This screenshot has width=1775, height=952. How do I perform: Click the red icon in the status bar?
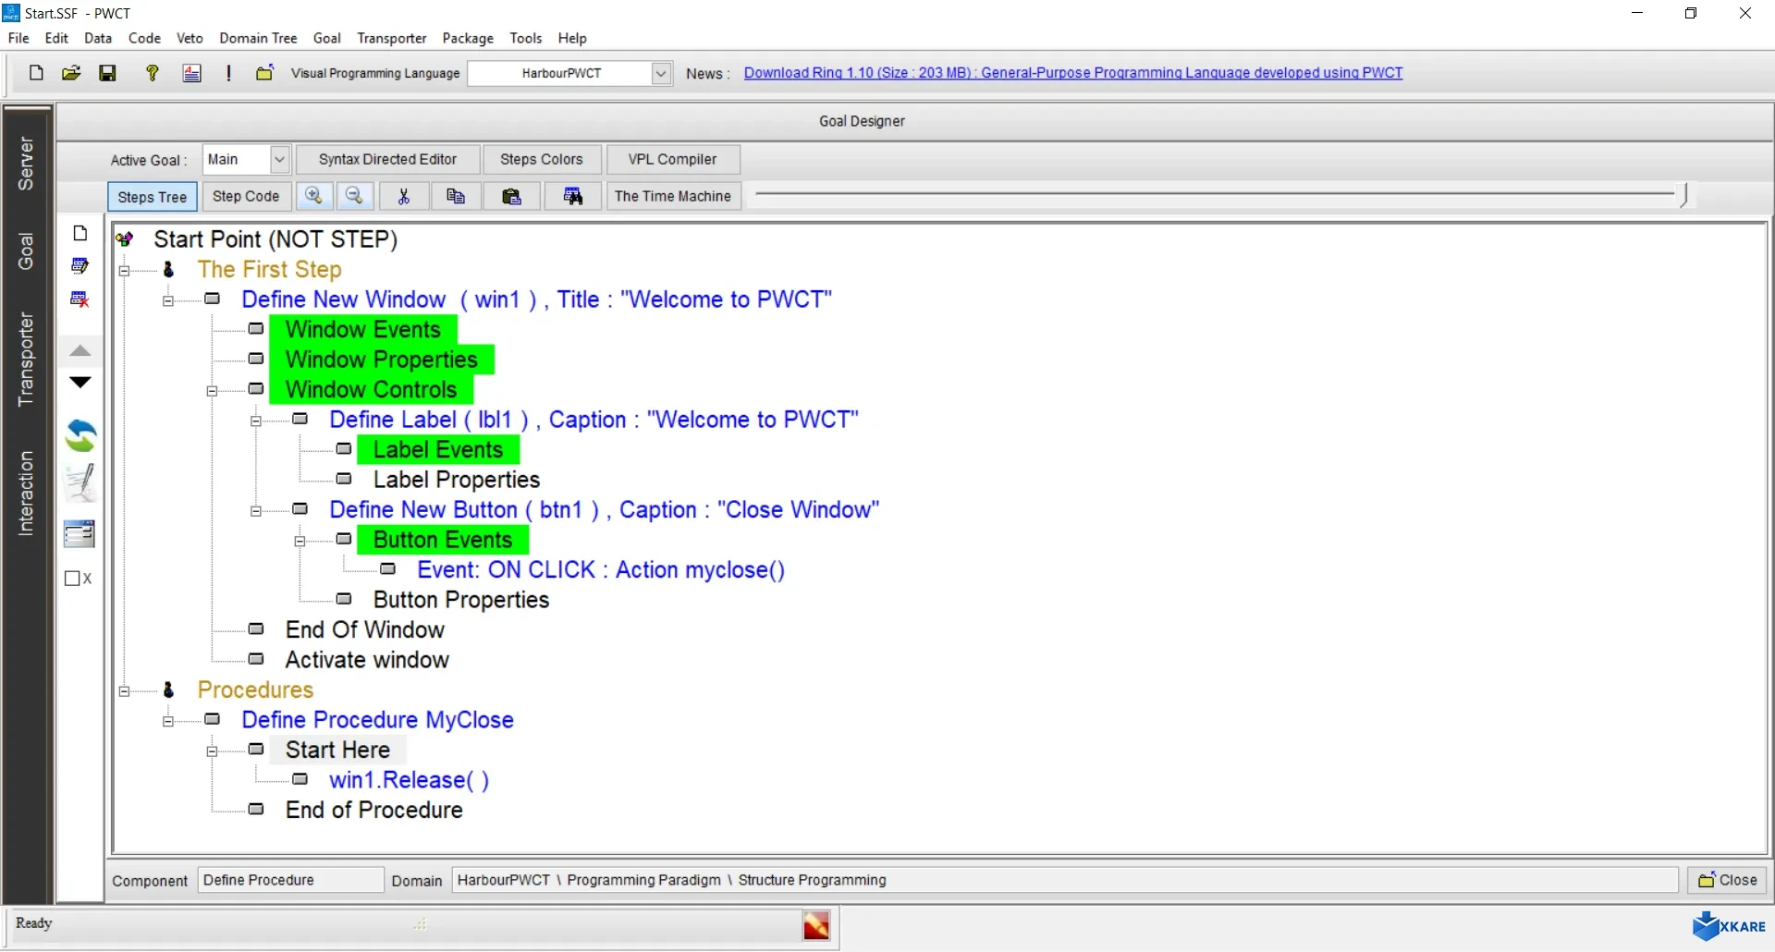pos(816,925)
